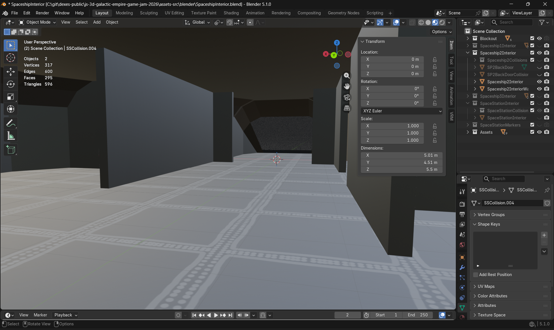Expand the Assets collection
The image size is (554, 330).
pyautogui.click(x=468, y=132)
